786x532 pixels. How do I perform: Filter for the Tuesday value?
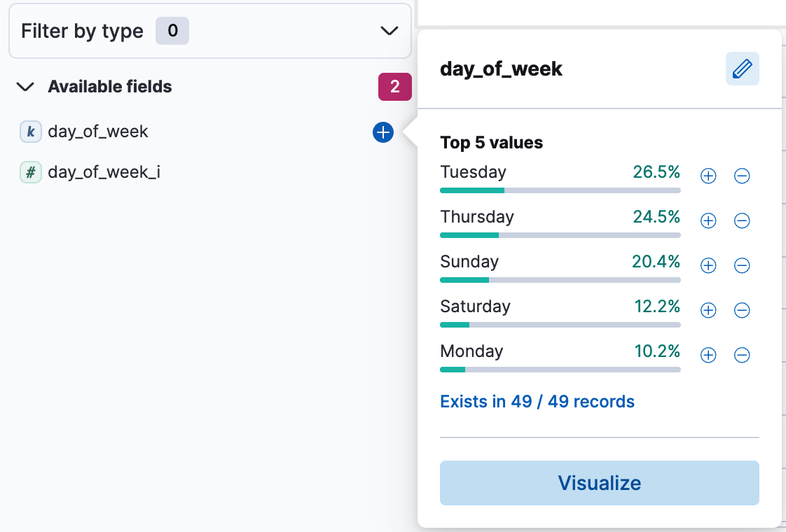point(708,176)
